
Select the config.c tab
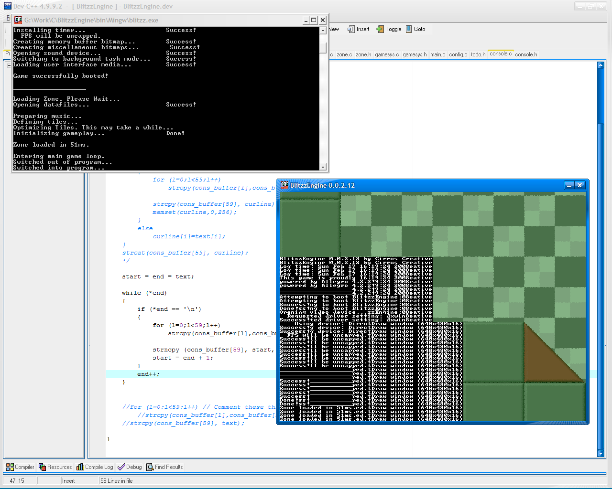[x=458, y=54]
